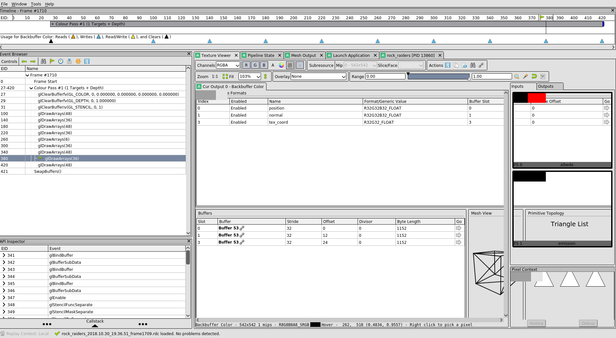Toggle the R channel button
The width and height of the screenshot is (616, 338).
coord(246,65)
